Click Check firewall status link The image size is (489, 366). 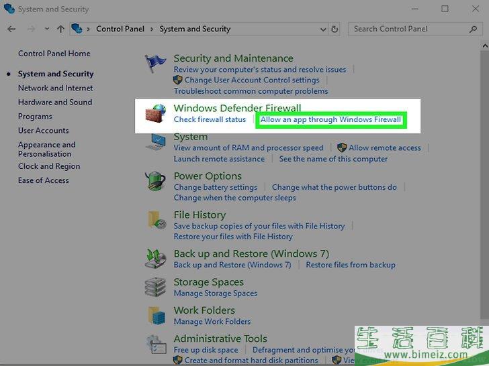pos(210,119)
